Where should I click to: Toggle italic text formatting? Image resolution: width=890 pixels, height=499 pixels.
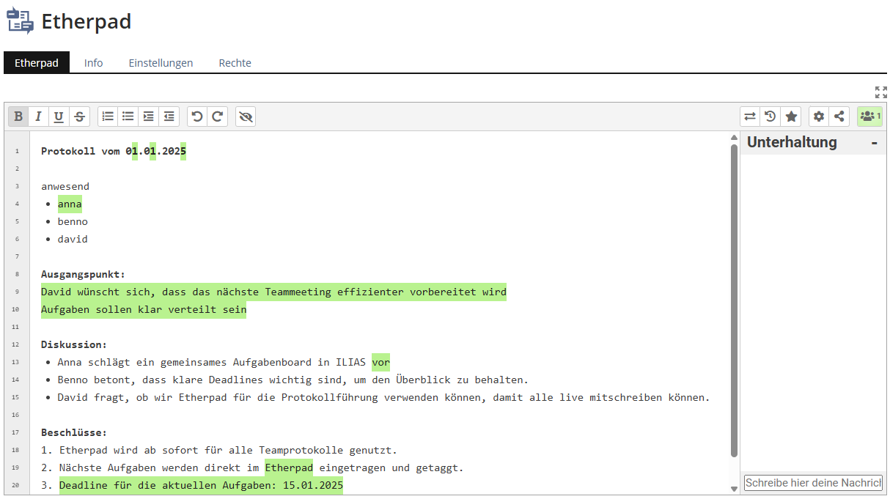(x=38, y=117)
